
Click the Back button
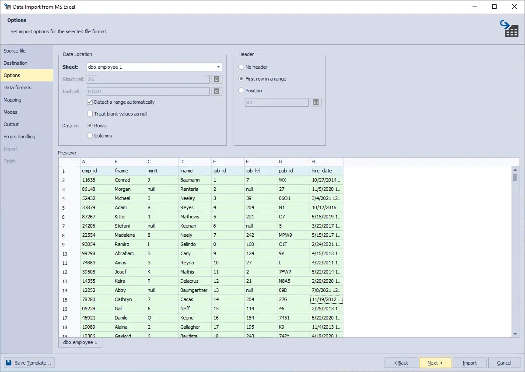coord(401,362)
